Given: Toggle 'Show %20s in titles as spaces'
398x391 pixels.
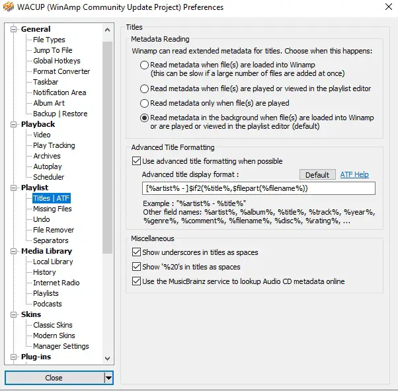Looking at the screenshot, I should coord(136,266).
